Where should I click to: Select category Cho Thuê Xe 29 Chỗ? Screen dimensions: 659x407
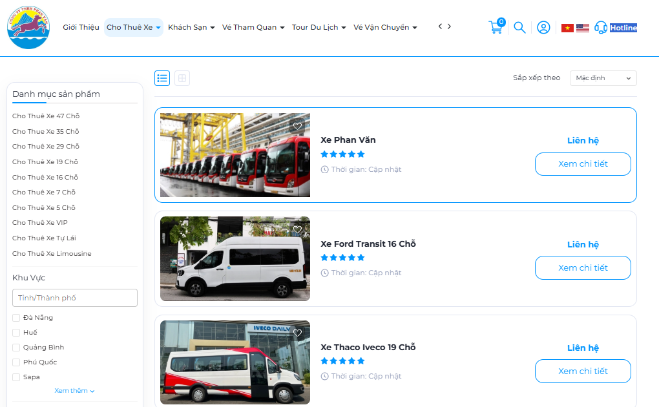(46, 146)
